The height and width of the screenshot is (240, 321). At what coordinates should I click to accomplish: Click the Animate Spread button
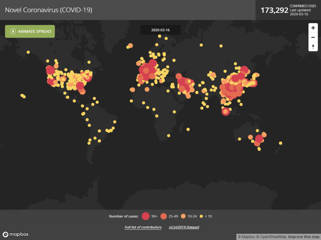[x=30, y=31]
